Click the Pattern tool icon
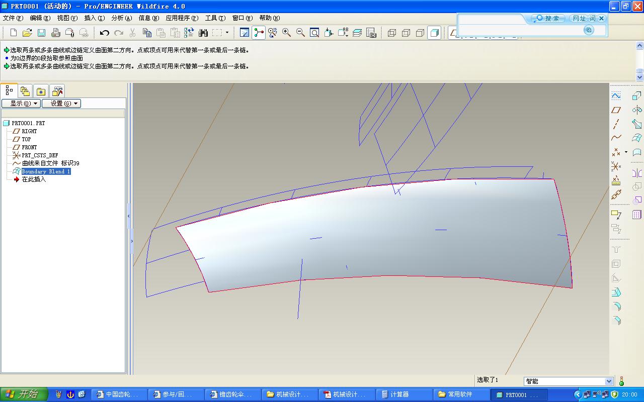The width and height of the screenshot is (644, 402). [636, 215]
